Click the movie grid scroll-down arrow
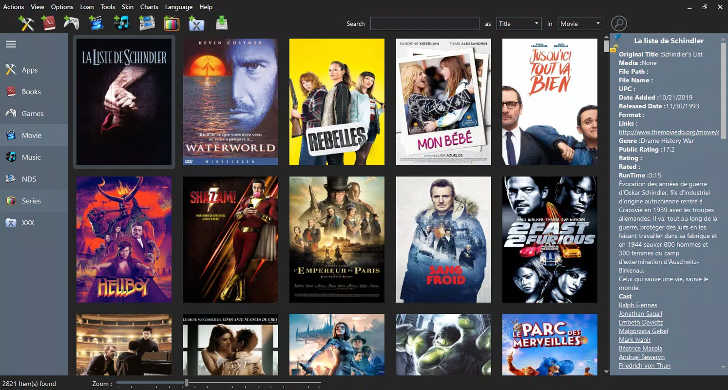 pyautogui.click(x=606, y=372)
